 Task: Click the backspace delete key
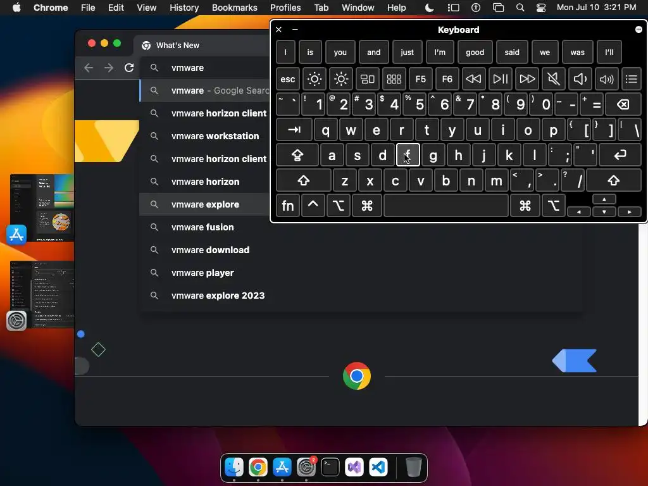coord(623,104)
